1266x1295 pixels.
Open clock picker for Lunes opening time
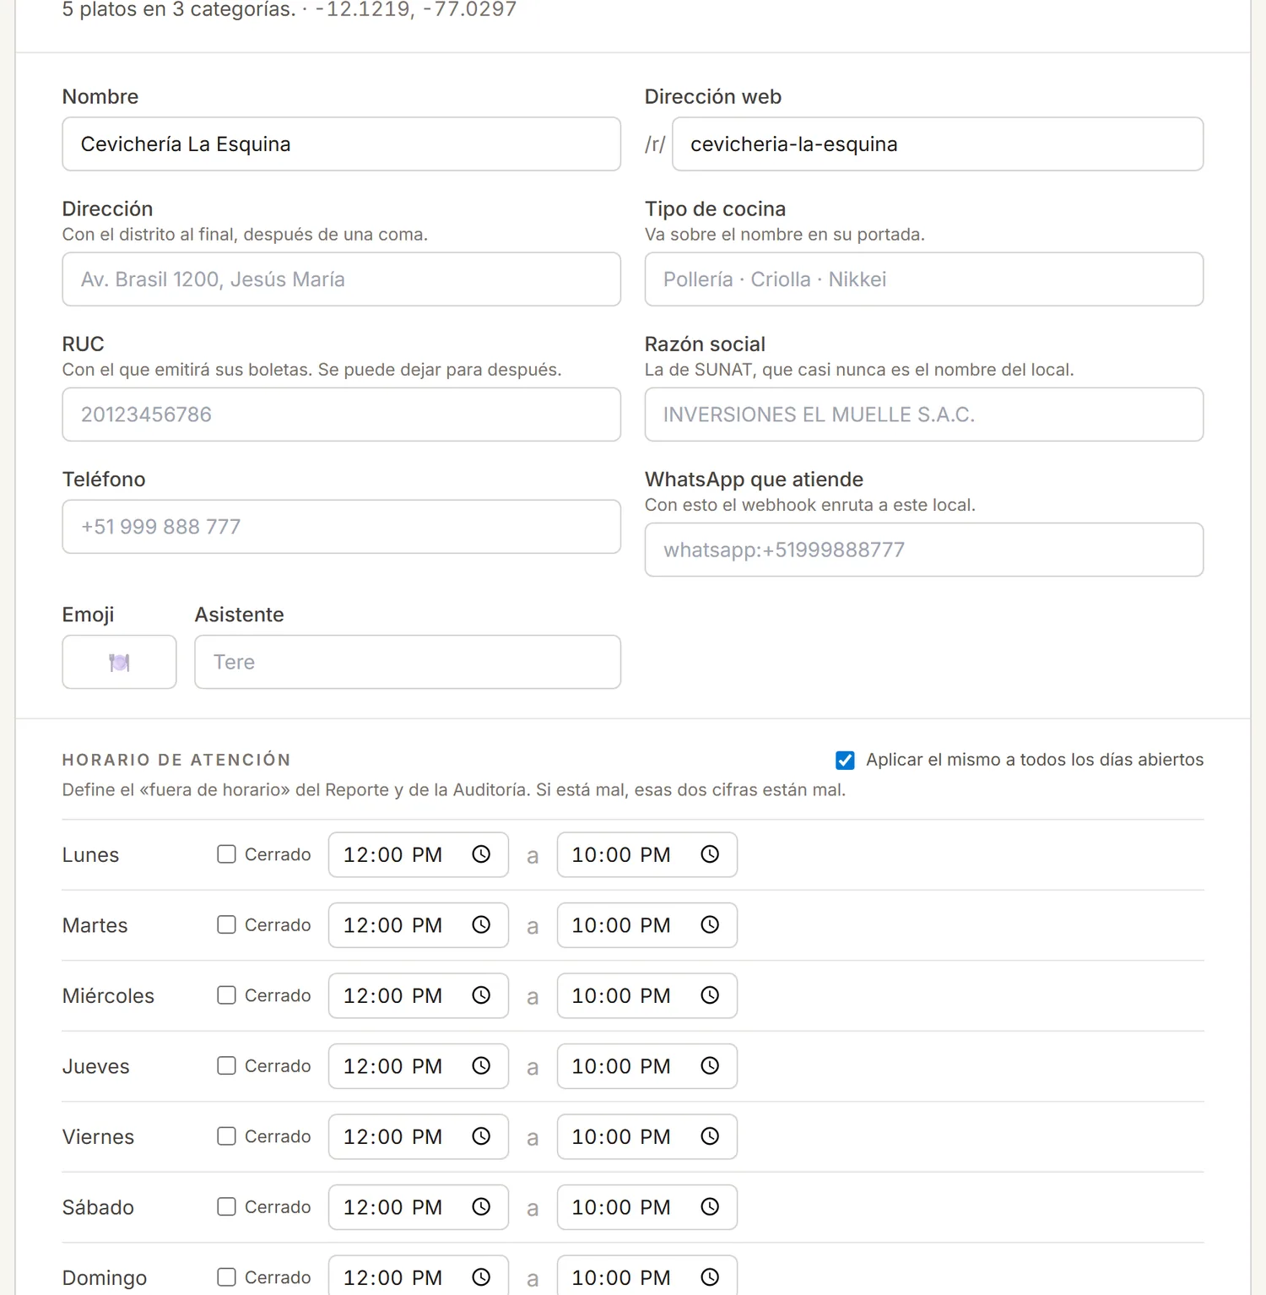[x=481, y=854]
